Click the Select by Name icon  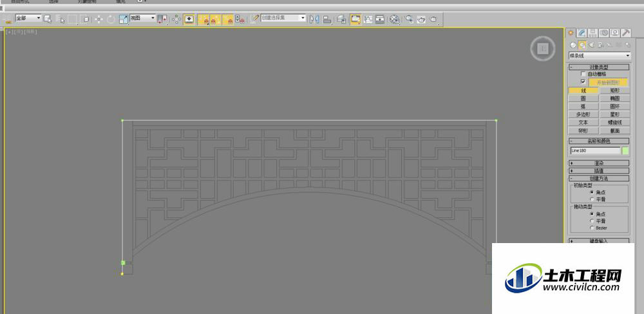tap(61, 19)
